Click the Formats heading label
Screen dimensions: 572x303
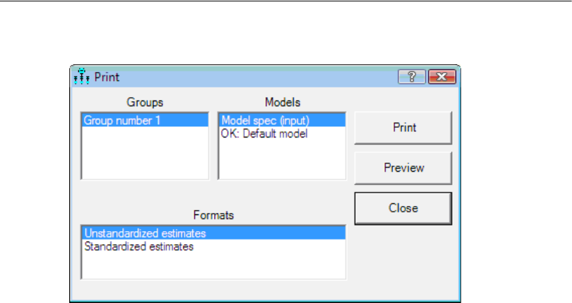coord(213,215)
